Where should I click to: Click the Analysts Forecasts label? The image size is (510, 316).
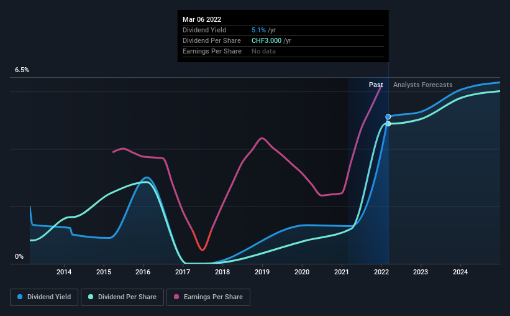[x=423, y=85]
